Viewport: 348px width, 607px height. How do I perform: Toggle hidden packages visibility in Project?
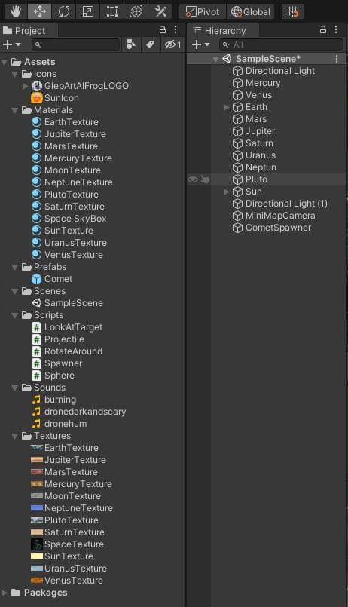pos(172,44)
